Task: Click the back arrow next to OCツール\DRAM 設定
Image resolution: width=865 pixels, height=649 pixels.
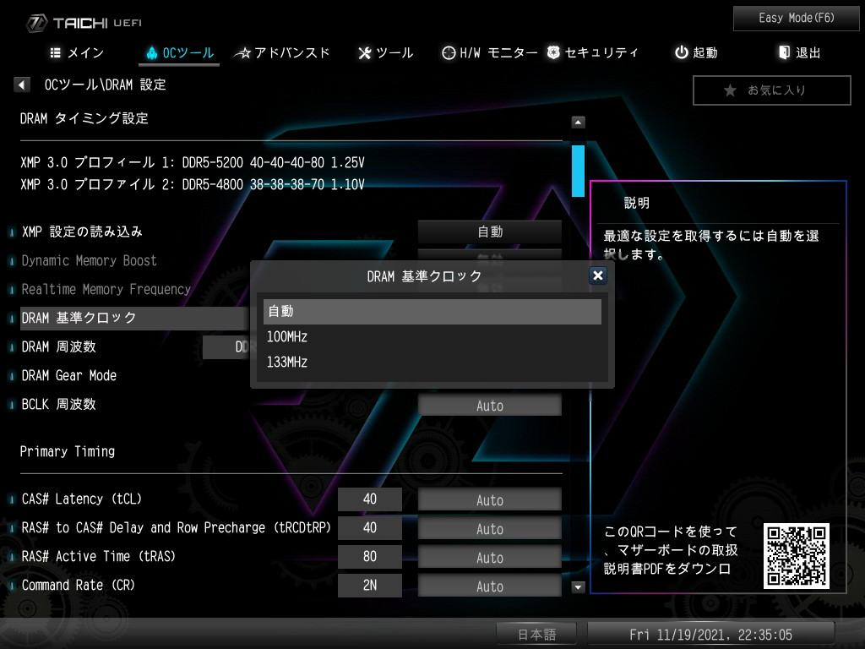Action: coord(21,85)
